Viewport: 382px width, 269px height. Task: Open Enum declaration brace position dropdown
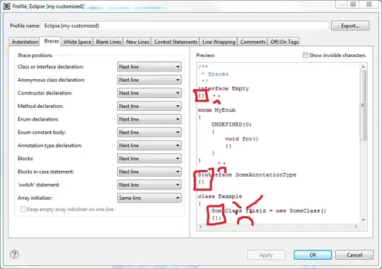click(149, 119)
